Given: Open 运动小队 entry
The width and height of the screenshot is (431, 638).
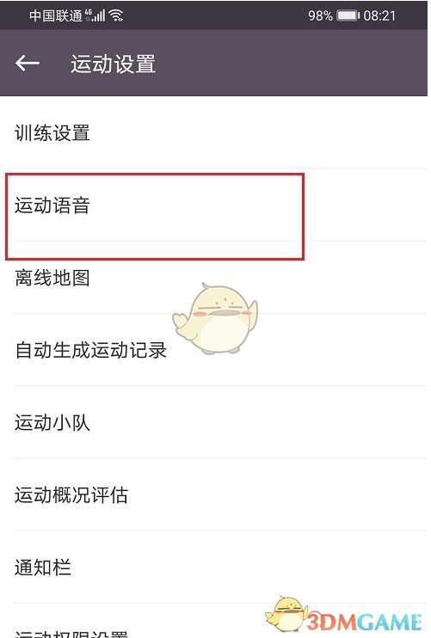Looking at the screenshot, I should click(x=215, y=422).
